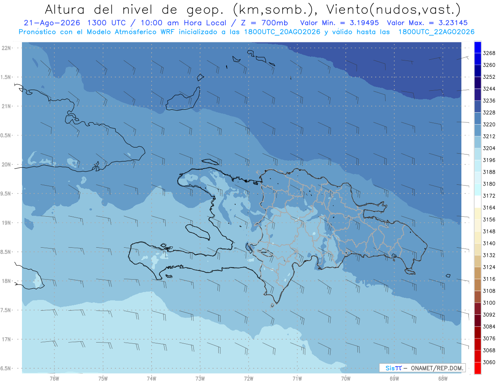Click the legend value '3132'

(x=489, y=255)
